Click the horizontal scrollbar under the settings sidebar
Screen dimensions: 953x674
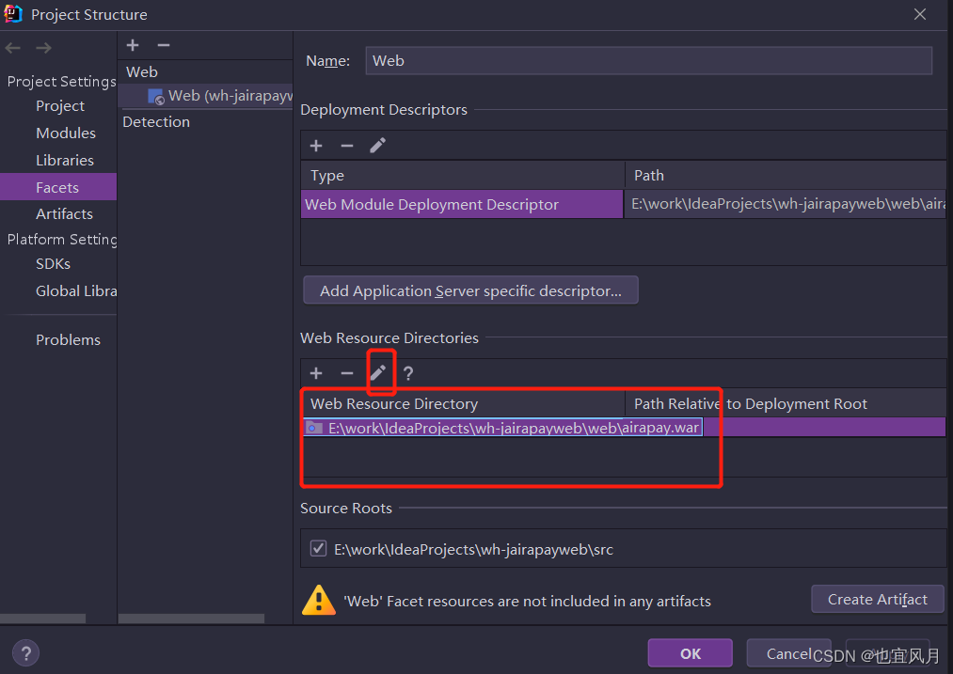coord(42,619)
